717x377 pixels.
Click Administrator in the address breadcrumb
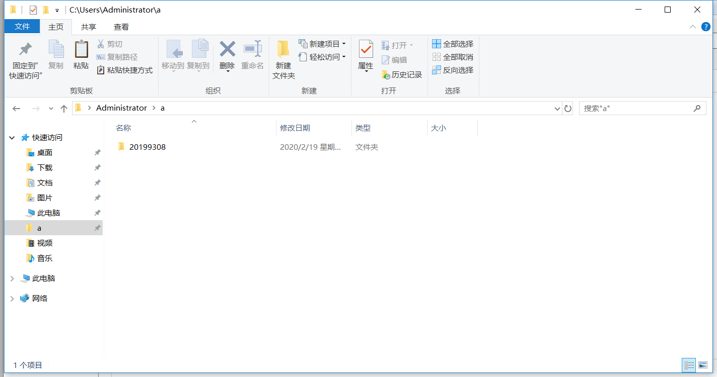[x=121, y=108]
